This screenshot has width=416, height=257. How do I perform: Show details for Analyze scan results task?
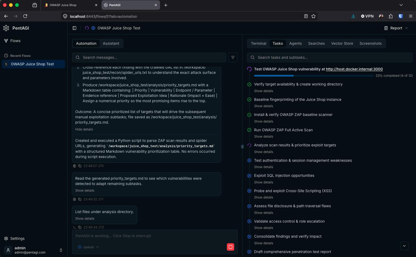[x=264, y=152]
